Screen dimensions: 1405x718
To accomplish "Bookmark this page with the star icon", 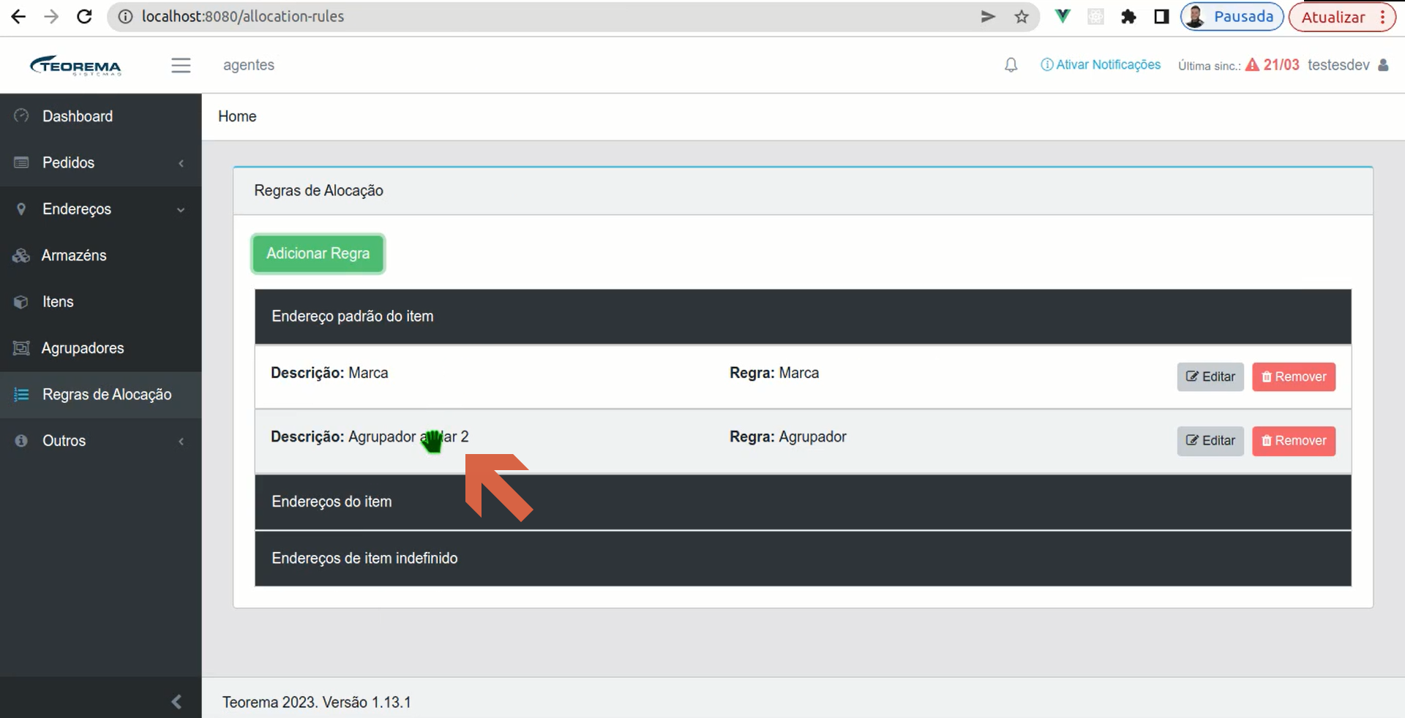I will point(1022,16).
